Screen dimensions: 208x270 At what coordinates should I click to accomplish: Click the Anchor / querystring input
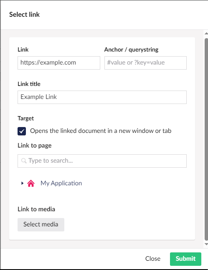pos(145,63)
